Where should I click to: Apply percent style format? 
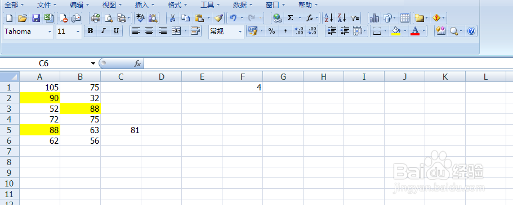tap(271, 31)
